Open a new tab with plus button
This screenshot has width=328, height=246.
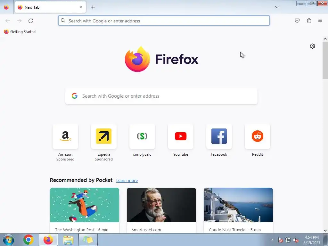pyautogui.click(x=93, y=7)
